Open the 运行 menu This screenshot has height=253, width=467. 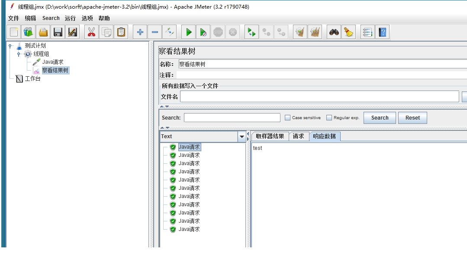70,18
